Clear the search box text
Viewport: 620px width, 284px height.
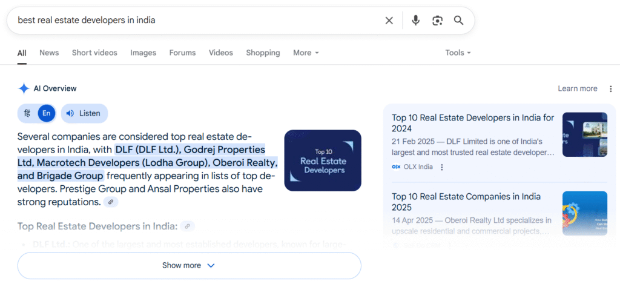tap(389, 21)
